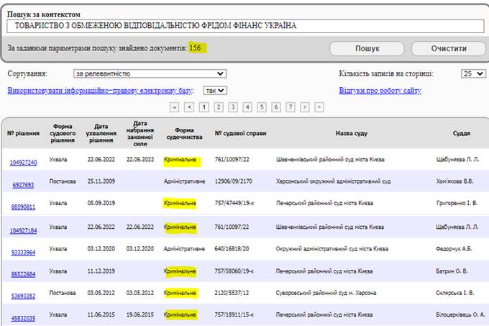489x326 pixels.
Task: Click date 25.11.2009 in decision row
Action: [101, 181]
